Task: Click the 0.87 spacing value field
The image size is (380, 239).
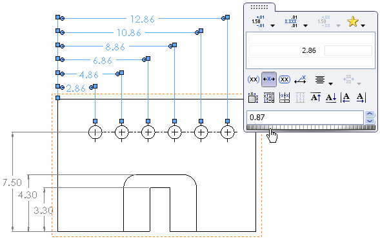Action: (305, 118)
